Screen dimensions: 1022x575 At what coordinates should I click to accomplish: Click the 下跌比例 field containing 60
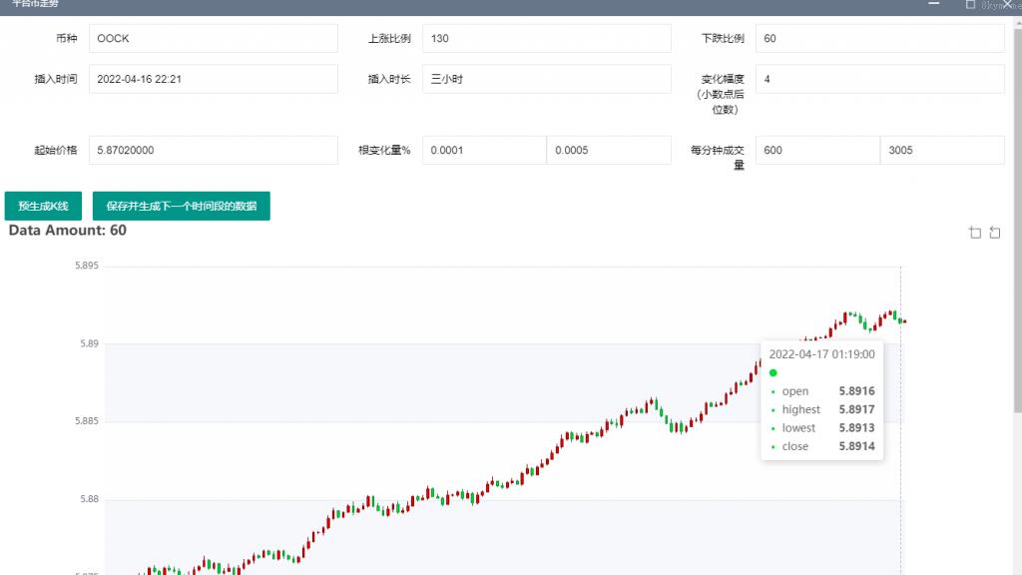point(879,39)
